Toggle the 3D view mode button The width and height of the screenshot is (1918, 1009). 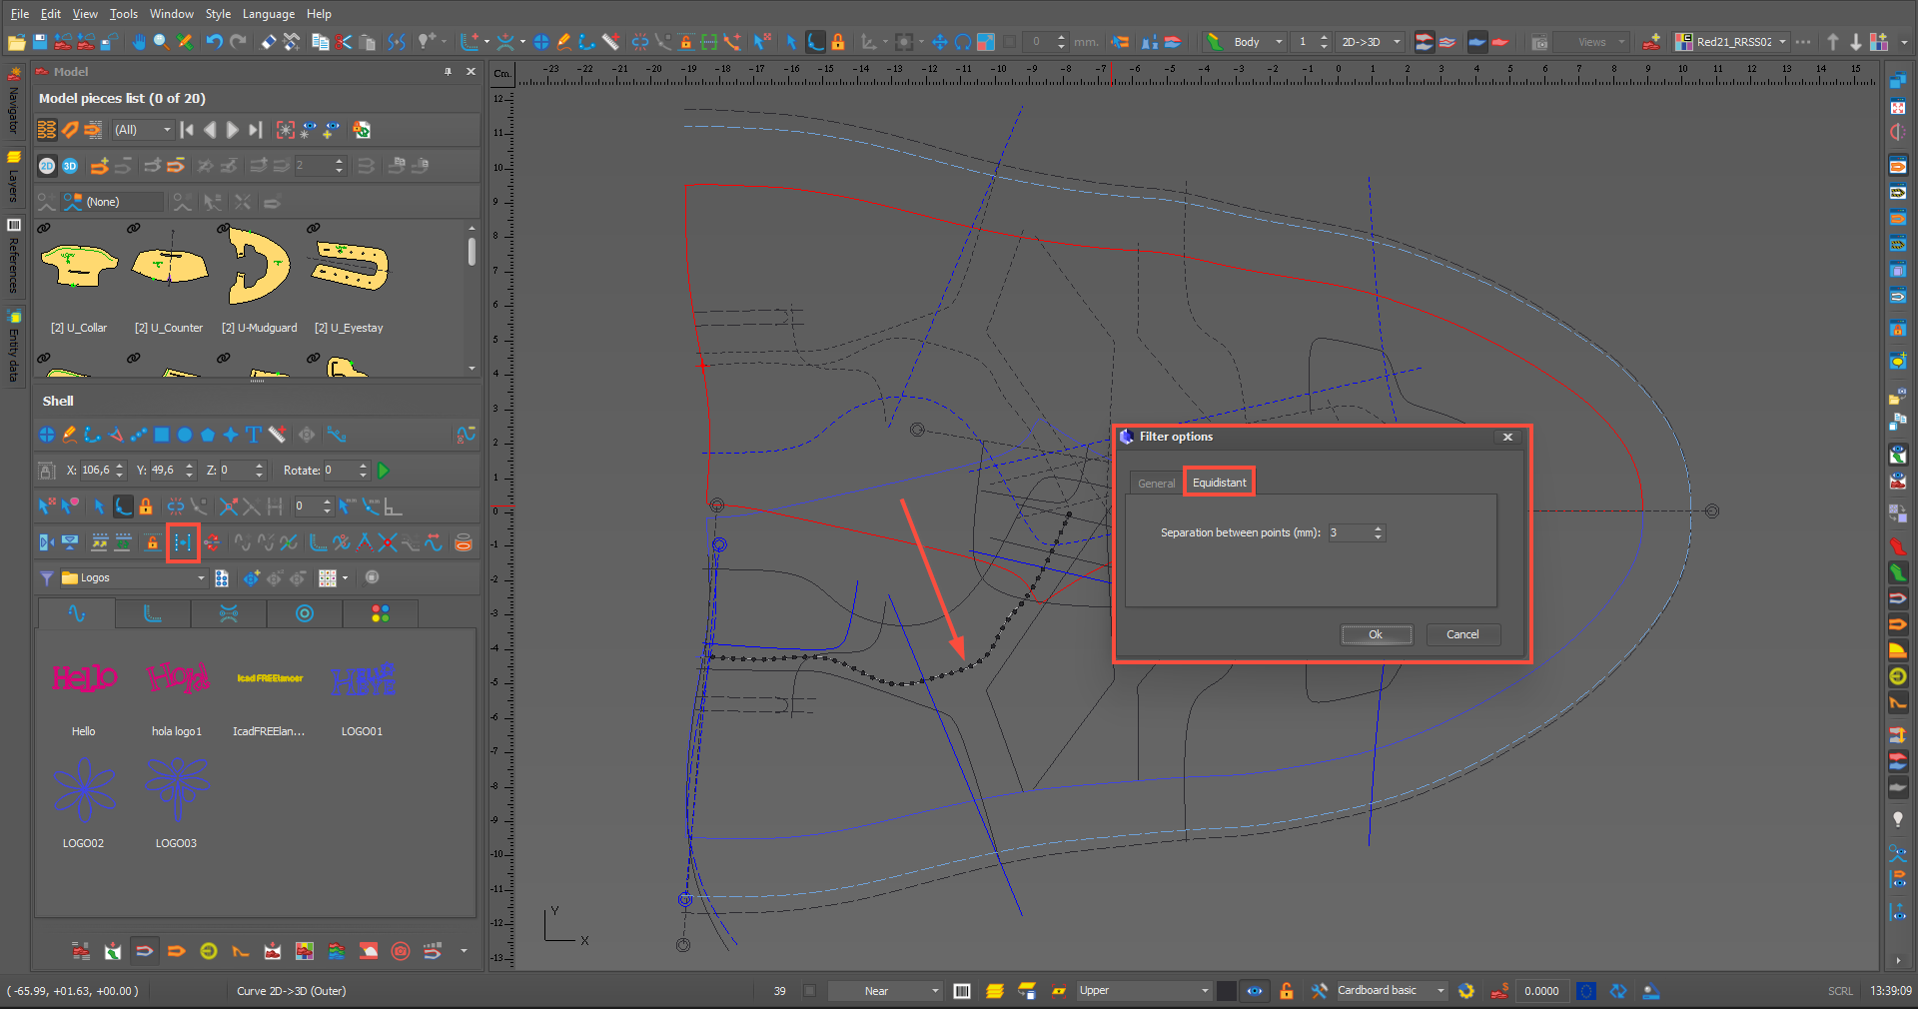(70, 166)
